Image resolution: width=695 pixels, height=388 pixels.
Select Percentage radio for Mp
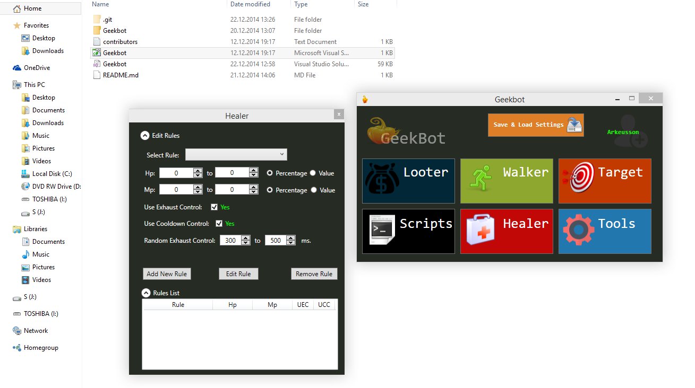[270, 190]
